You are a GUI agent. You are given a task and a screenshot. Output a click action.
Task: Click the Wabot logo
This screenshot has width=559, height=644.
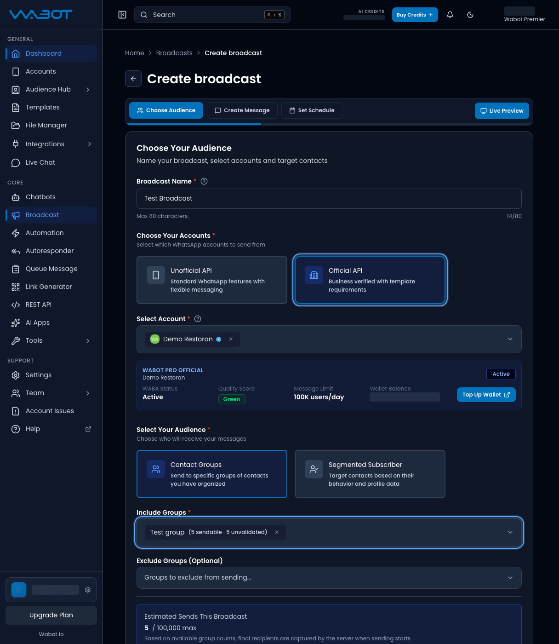[x=41, y=15]
